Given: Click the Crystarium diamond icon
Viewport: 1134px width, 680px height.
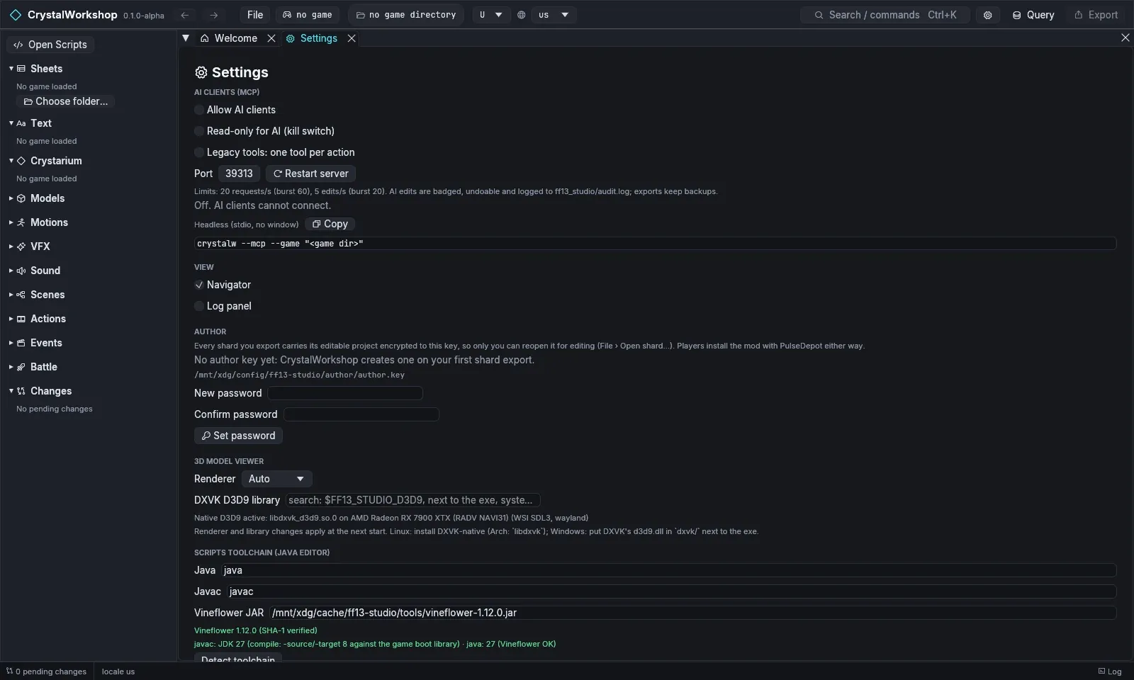Looking at the screenshot, I should (21, 161).
